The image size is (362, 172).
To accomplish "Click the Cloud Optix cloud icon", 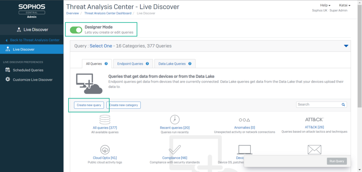I will 105,150.
